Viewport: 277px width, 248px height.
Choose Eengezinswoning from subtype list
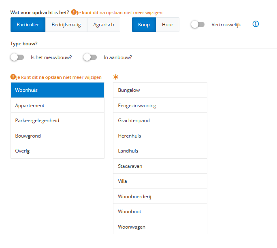[x=160, y=106]
